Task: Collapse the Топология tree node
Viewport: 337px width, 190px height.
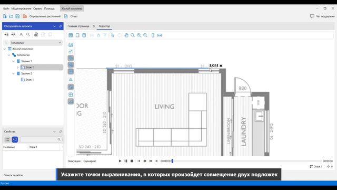Action: [9, 55]
